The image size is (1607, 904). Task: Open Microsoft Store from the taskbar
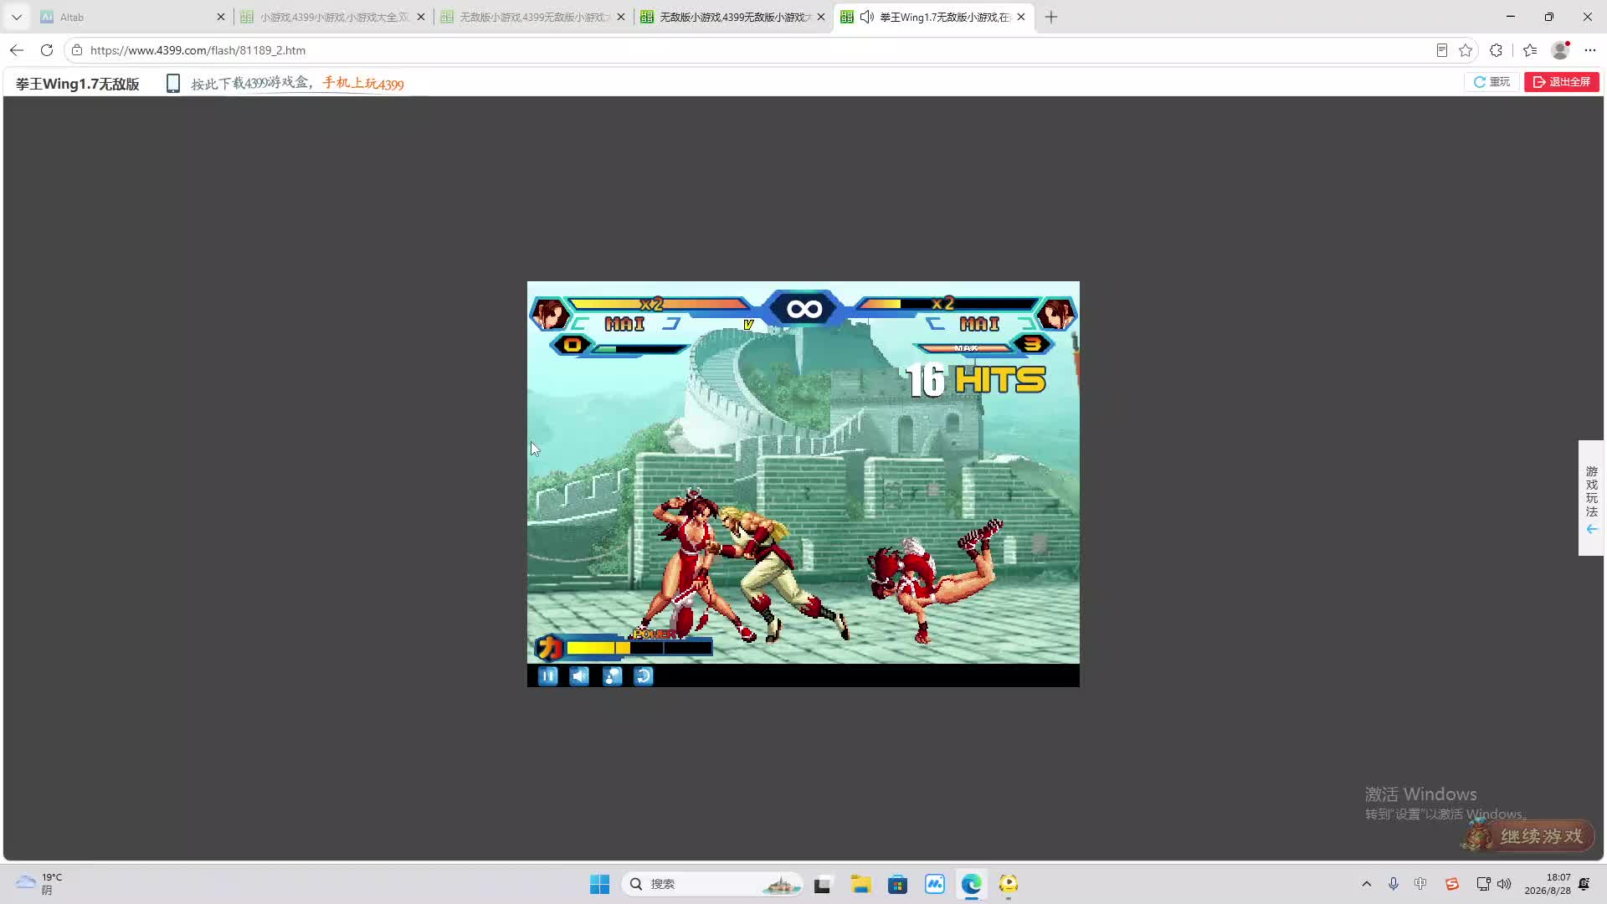click(x=897, y=884)
